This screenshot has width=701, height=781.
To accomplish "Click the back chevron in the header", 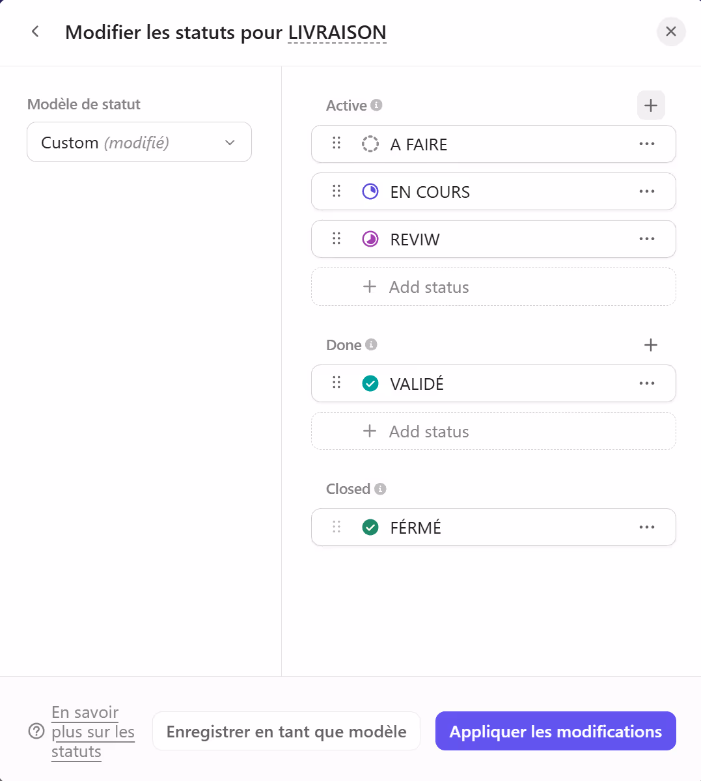I will (x=34, y=31).
